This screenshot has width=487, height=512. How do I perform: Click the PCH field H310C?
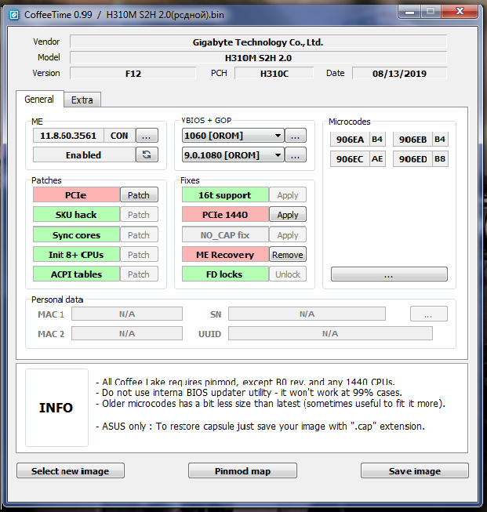click(274, 73)
